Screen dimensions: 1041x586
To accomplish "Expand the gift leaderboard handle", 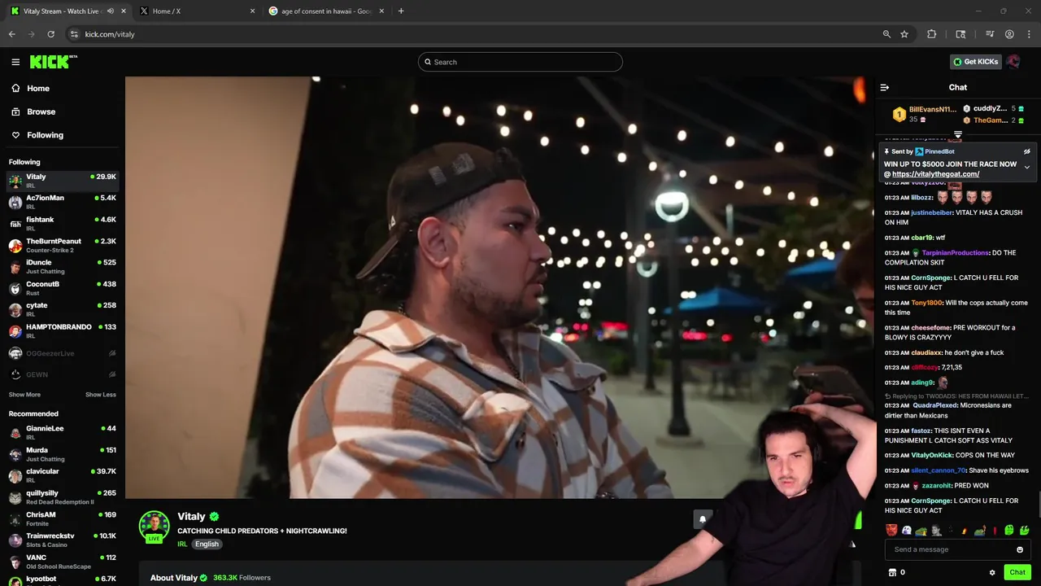I will click(958, 134).
